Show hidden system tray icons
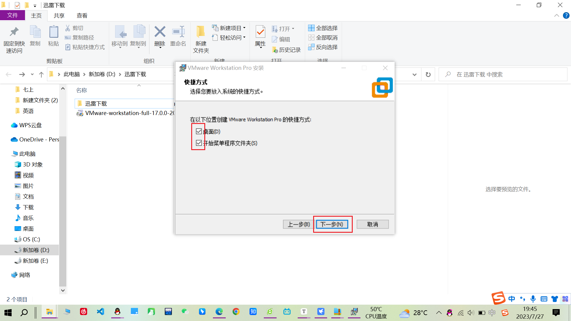This screenshot has width=571, height=321. (x=439, y=312)
